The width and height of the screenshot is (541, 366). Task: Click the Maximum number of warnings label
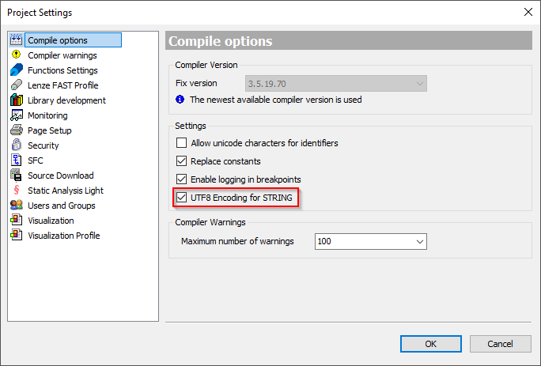tap(237, 241)
